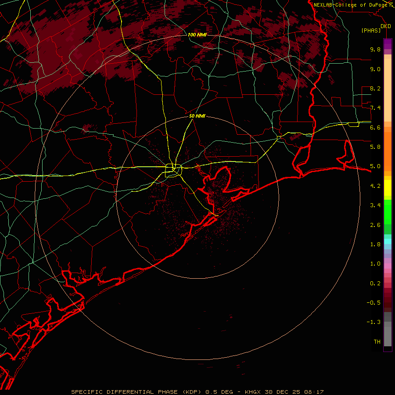
Task: Pick the light peach band of the color scale
Action: click(388, 91)
